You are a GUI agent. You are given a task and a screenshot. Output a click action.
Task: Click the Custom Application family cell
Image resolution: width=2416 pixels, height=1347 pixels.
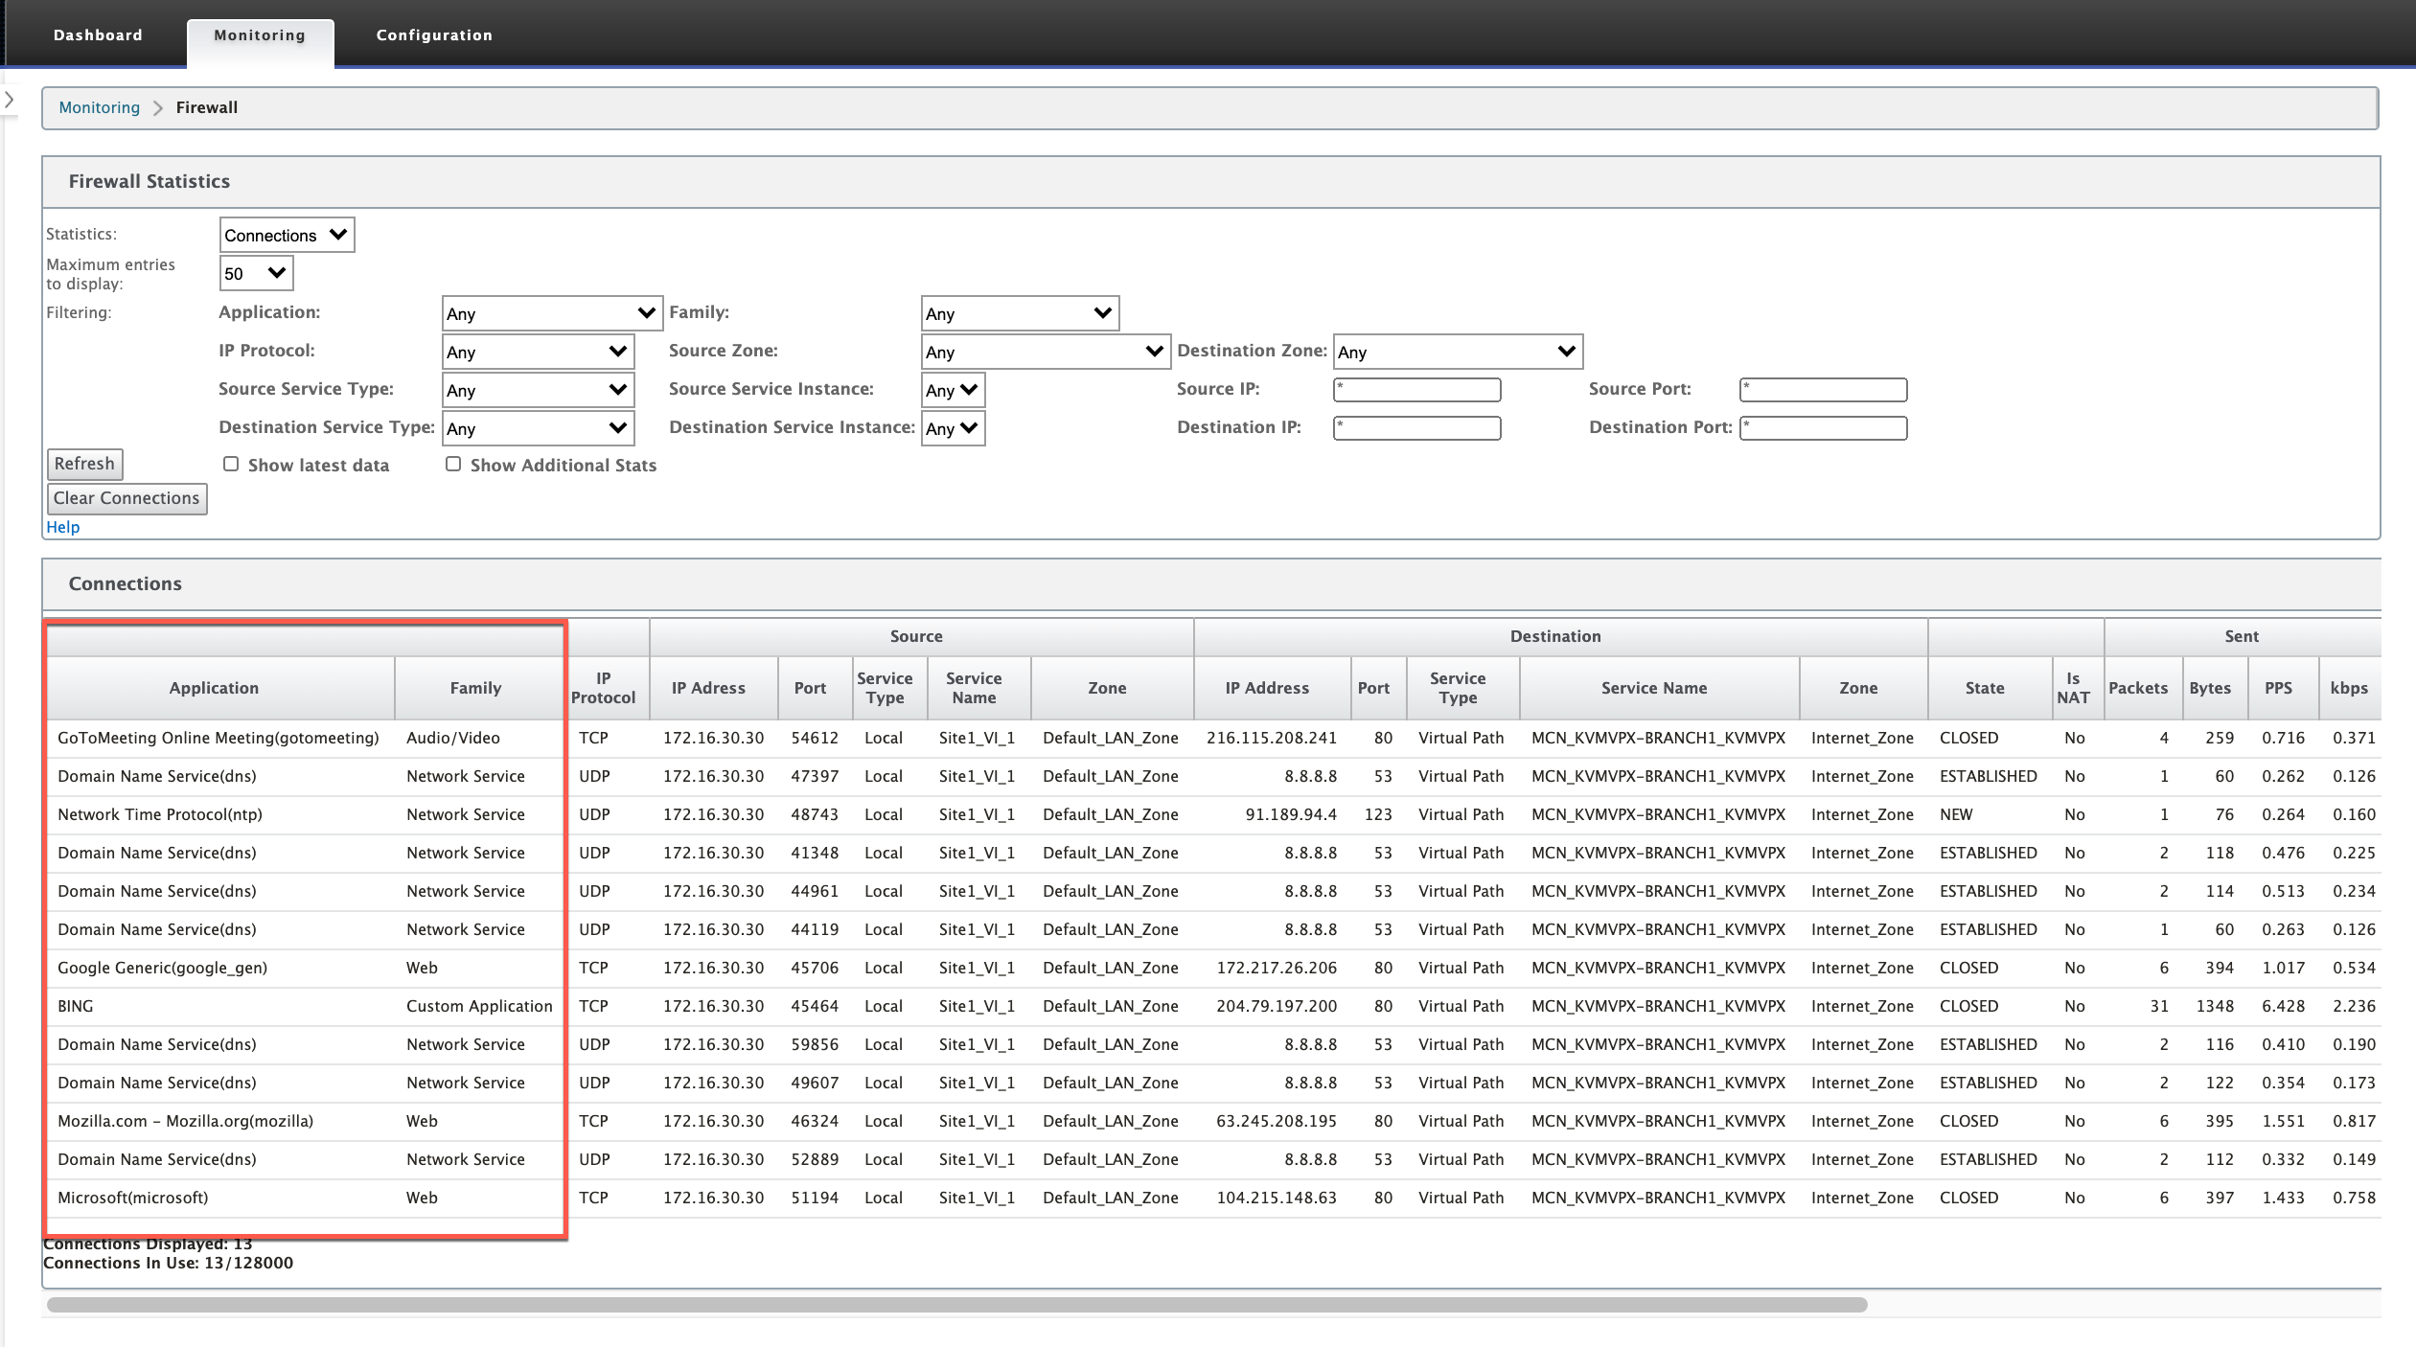click(479, 1006)
